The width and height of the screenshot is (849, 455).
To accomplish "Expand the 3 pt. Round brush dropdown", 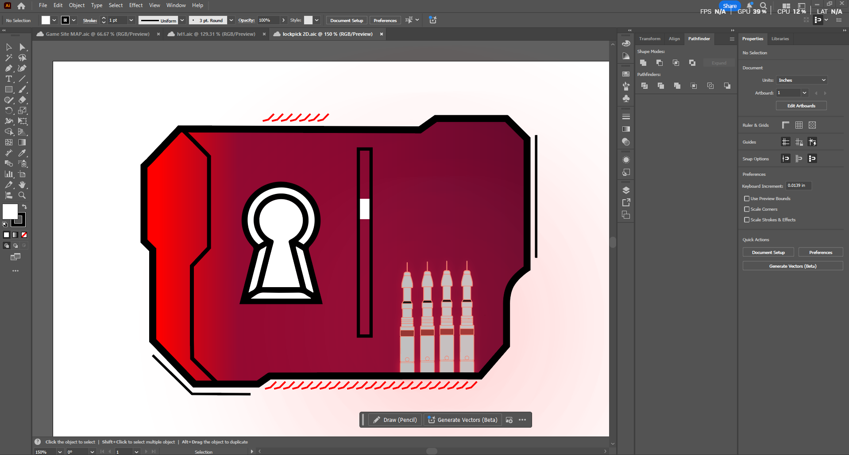I will click(x=231, y=20).
